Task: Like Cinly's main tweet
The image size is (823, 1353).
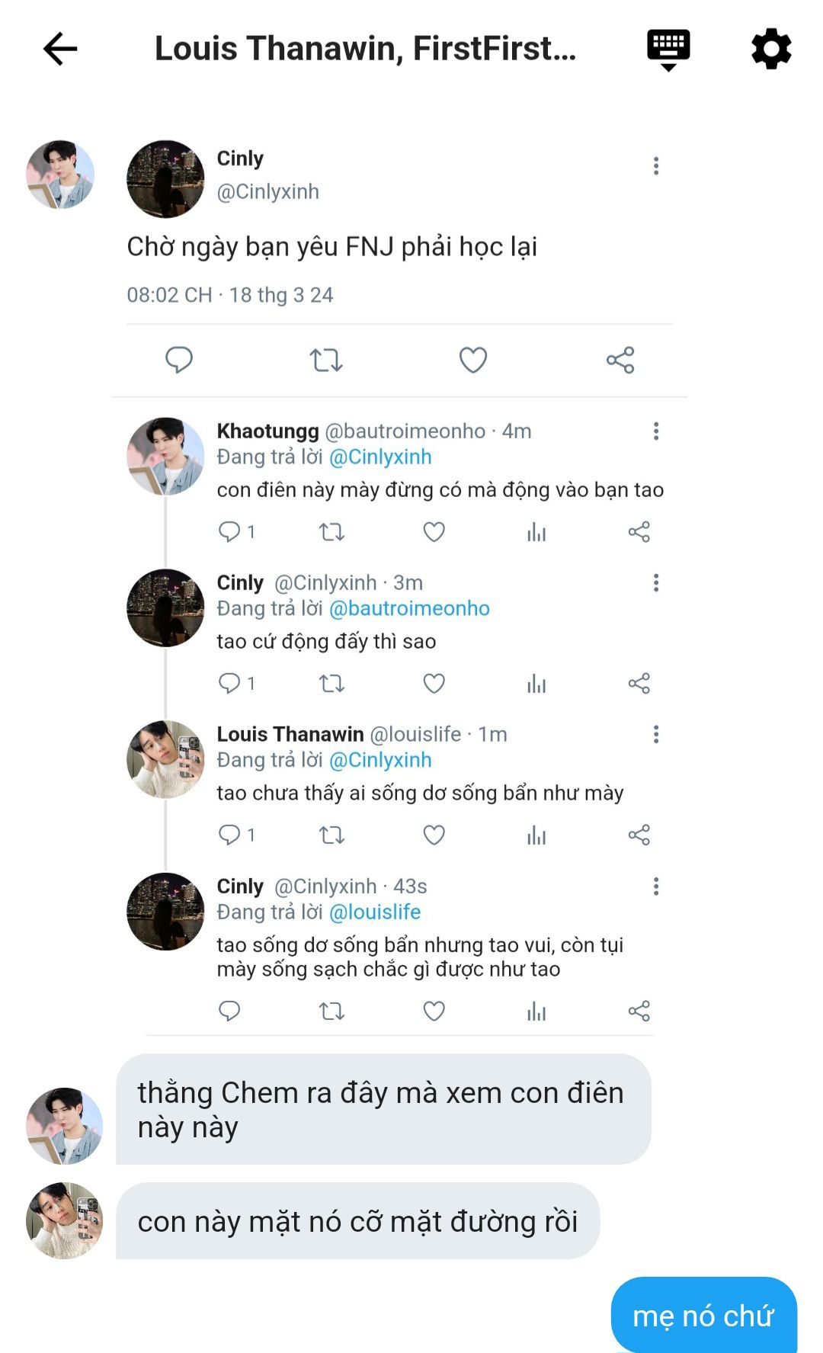Action: [x=472, y=360]
